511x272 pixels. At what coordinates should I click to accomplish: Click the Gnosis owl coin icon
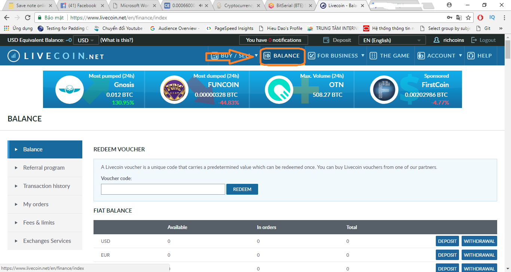[70, 90]
